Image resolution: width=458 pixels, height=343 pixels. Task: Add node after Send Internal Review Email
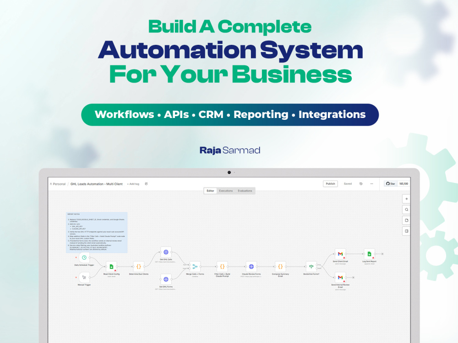[353, 278]
